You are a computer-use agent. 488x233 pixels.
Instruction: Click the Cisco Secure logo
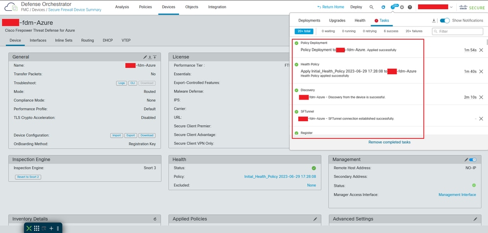(472, 7)
